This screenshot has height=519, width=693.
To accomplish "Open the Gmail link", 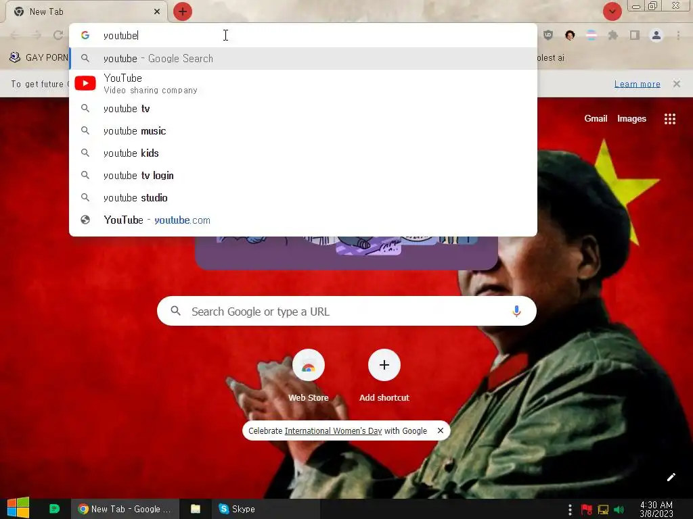I will [596, 118].
